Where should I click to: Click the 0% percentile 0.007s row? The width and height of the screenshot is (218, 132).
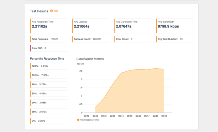click(48, 121)
